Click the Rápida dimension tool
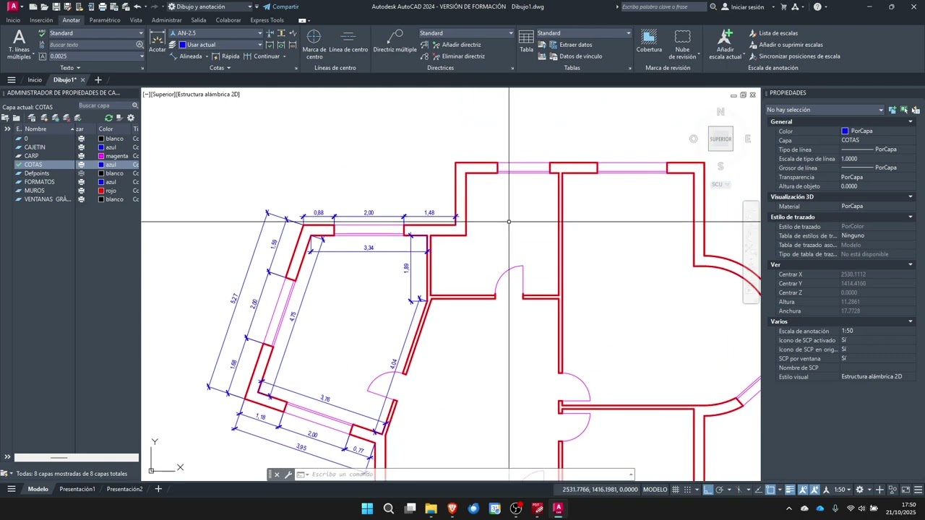Screen dimensions: 925x520 (225, 56)
